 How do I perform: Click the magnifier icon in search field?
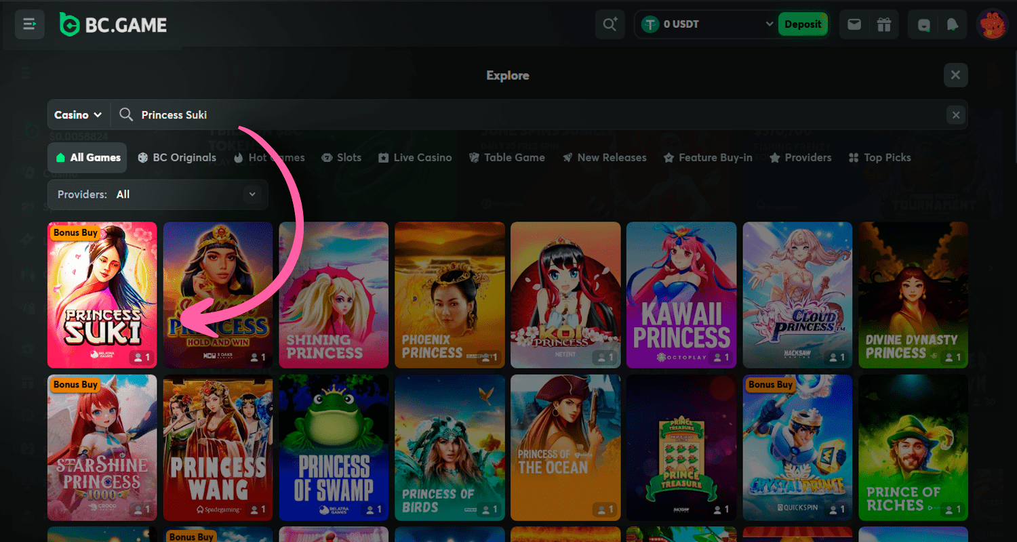coord(126,114)
